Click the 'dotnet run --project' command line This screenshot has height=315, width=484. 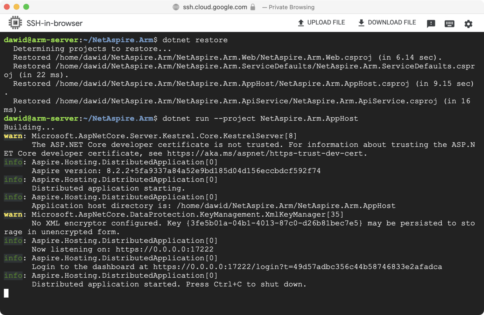coord(260,118)
